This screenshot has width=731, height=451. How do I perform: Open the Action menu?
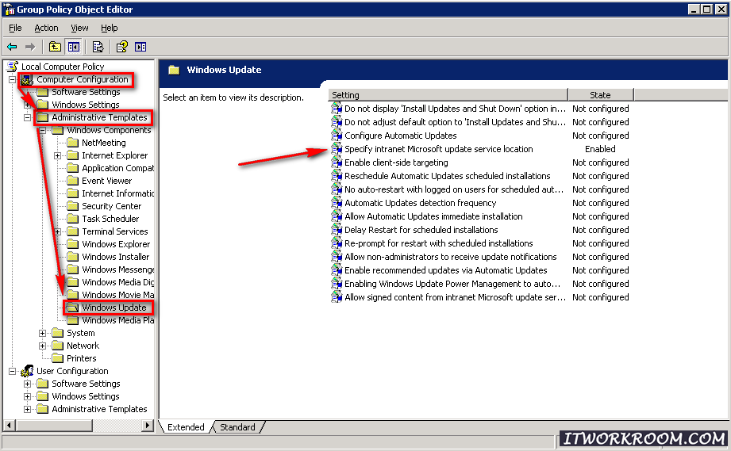click(46, 28)
